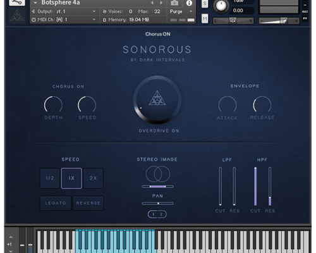Image resolution: width=316 pixels, height=253 pixels.
Task: Adjust the header pan slider
Action: coord(233,21)
